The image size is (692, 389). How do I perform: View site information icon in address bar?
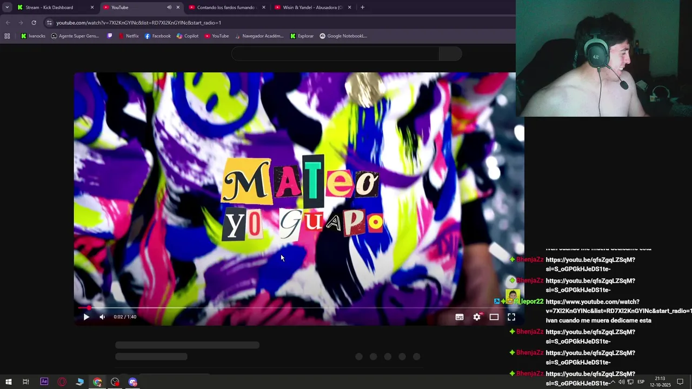[x=49, y=23]
